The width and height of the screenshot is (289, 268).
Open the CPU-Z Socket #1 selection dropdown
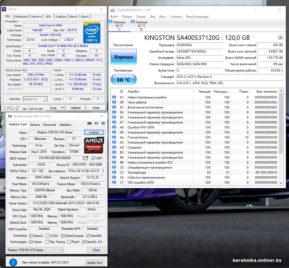pos(35,99)
